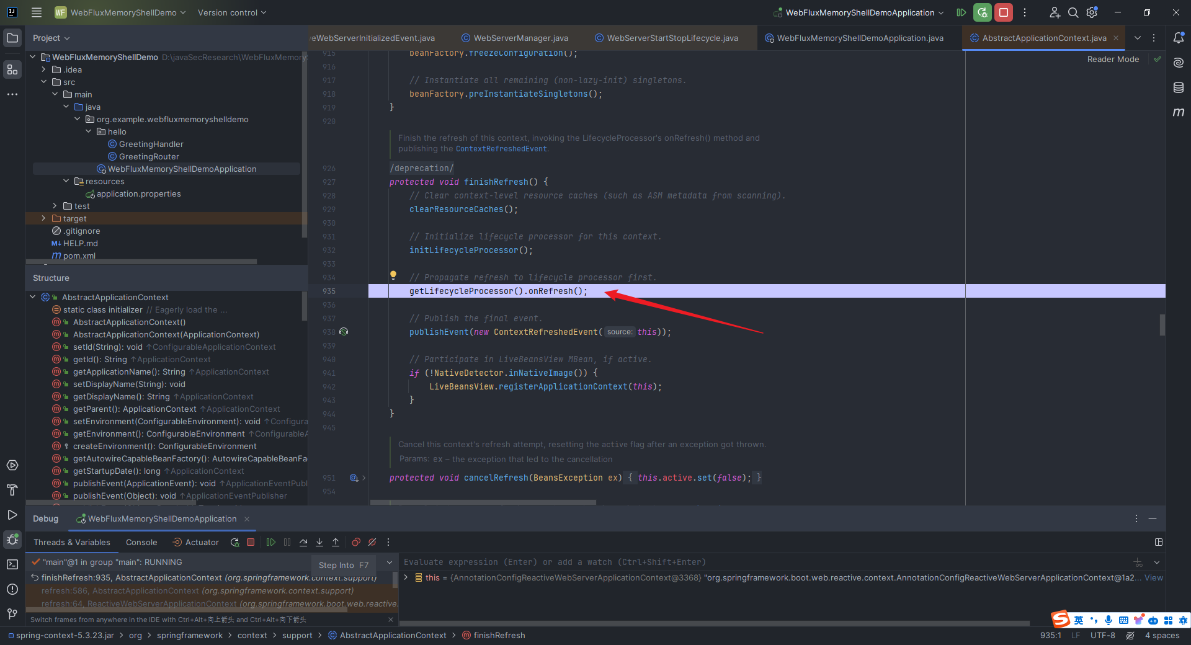Switch to WebServerManager.java tab

pyautogui.click(x=514, y=38)
